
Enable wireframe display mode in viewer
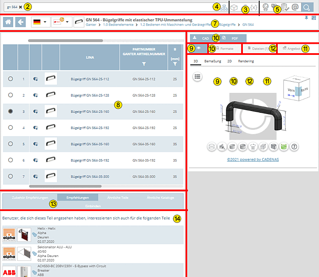pos(211,146)
